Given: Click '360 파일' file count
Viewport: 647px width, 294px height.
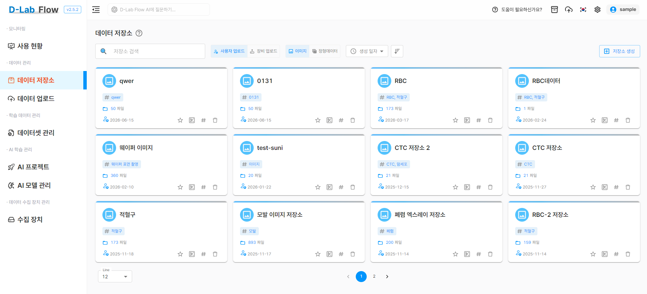Looking at the screenshot, I should (118, 176).
